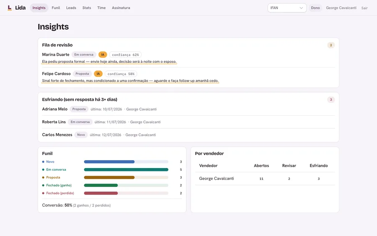377x236 pixels.
Task: Click Carlos Menezes's Novo tag
Action: point(81,135)
